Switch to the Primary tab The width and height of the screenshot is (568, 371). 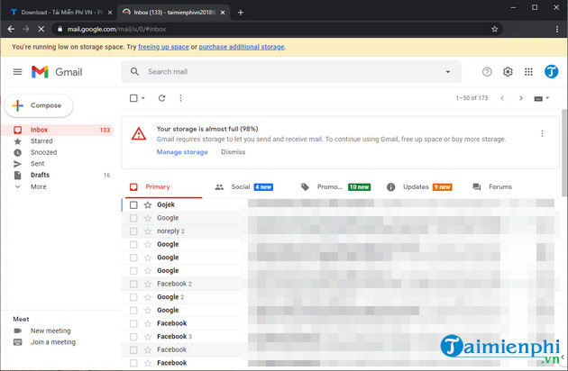[x=163, y=186]
